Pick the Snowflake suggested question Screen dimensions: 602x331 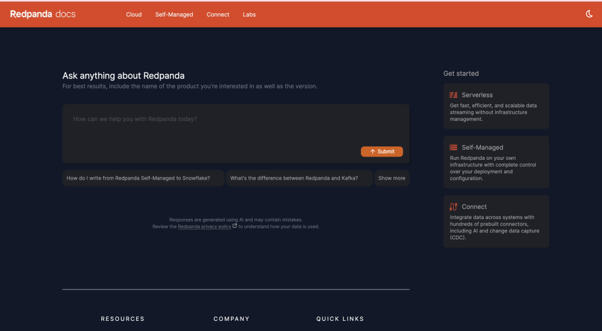click(143, 178)
